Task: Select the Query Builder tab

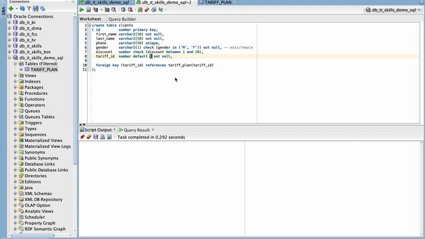Action: point(122,19)
